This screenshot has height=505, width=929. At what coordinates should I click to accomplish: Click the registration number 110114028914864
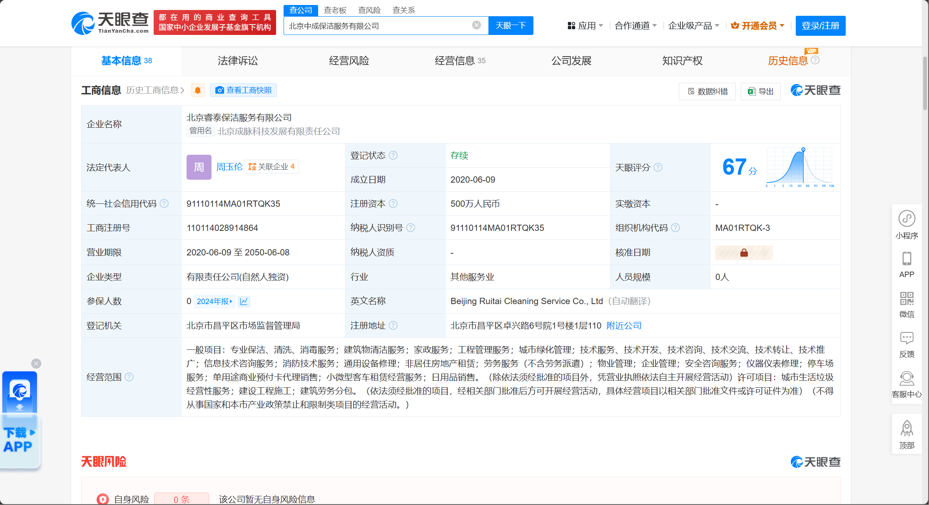(x=222, y=228)
